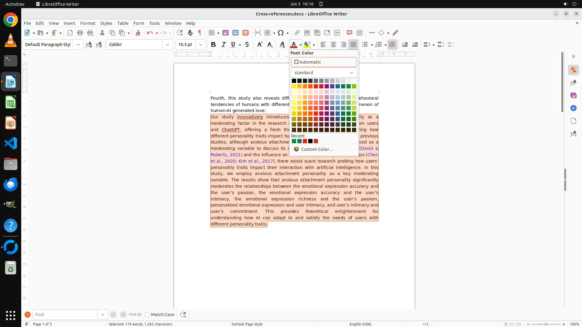Viewport: 582px width, 327px height.
Task: Pick the red recent color swatch
Action: 305,141
